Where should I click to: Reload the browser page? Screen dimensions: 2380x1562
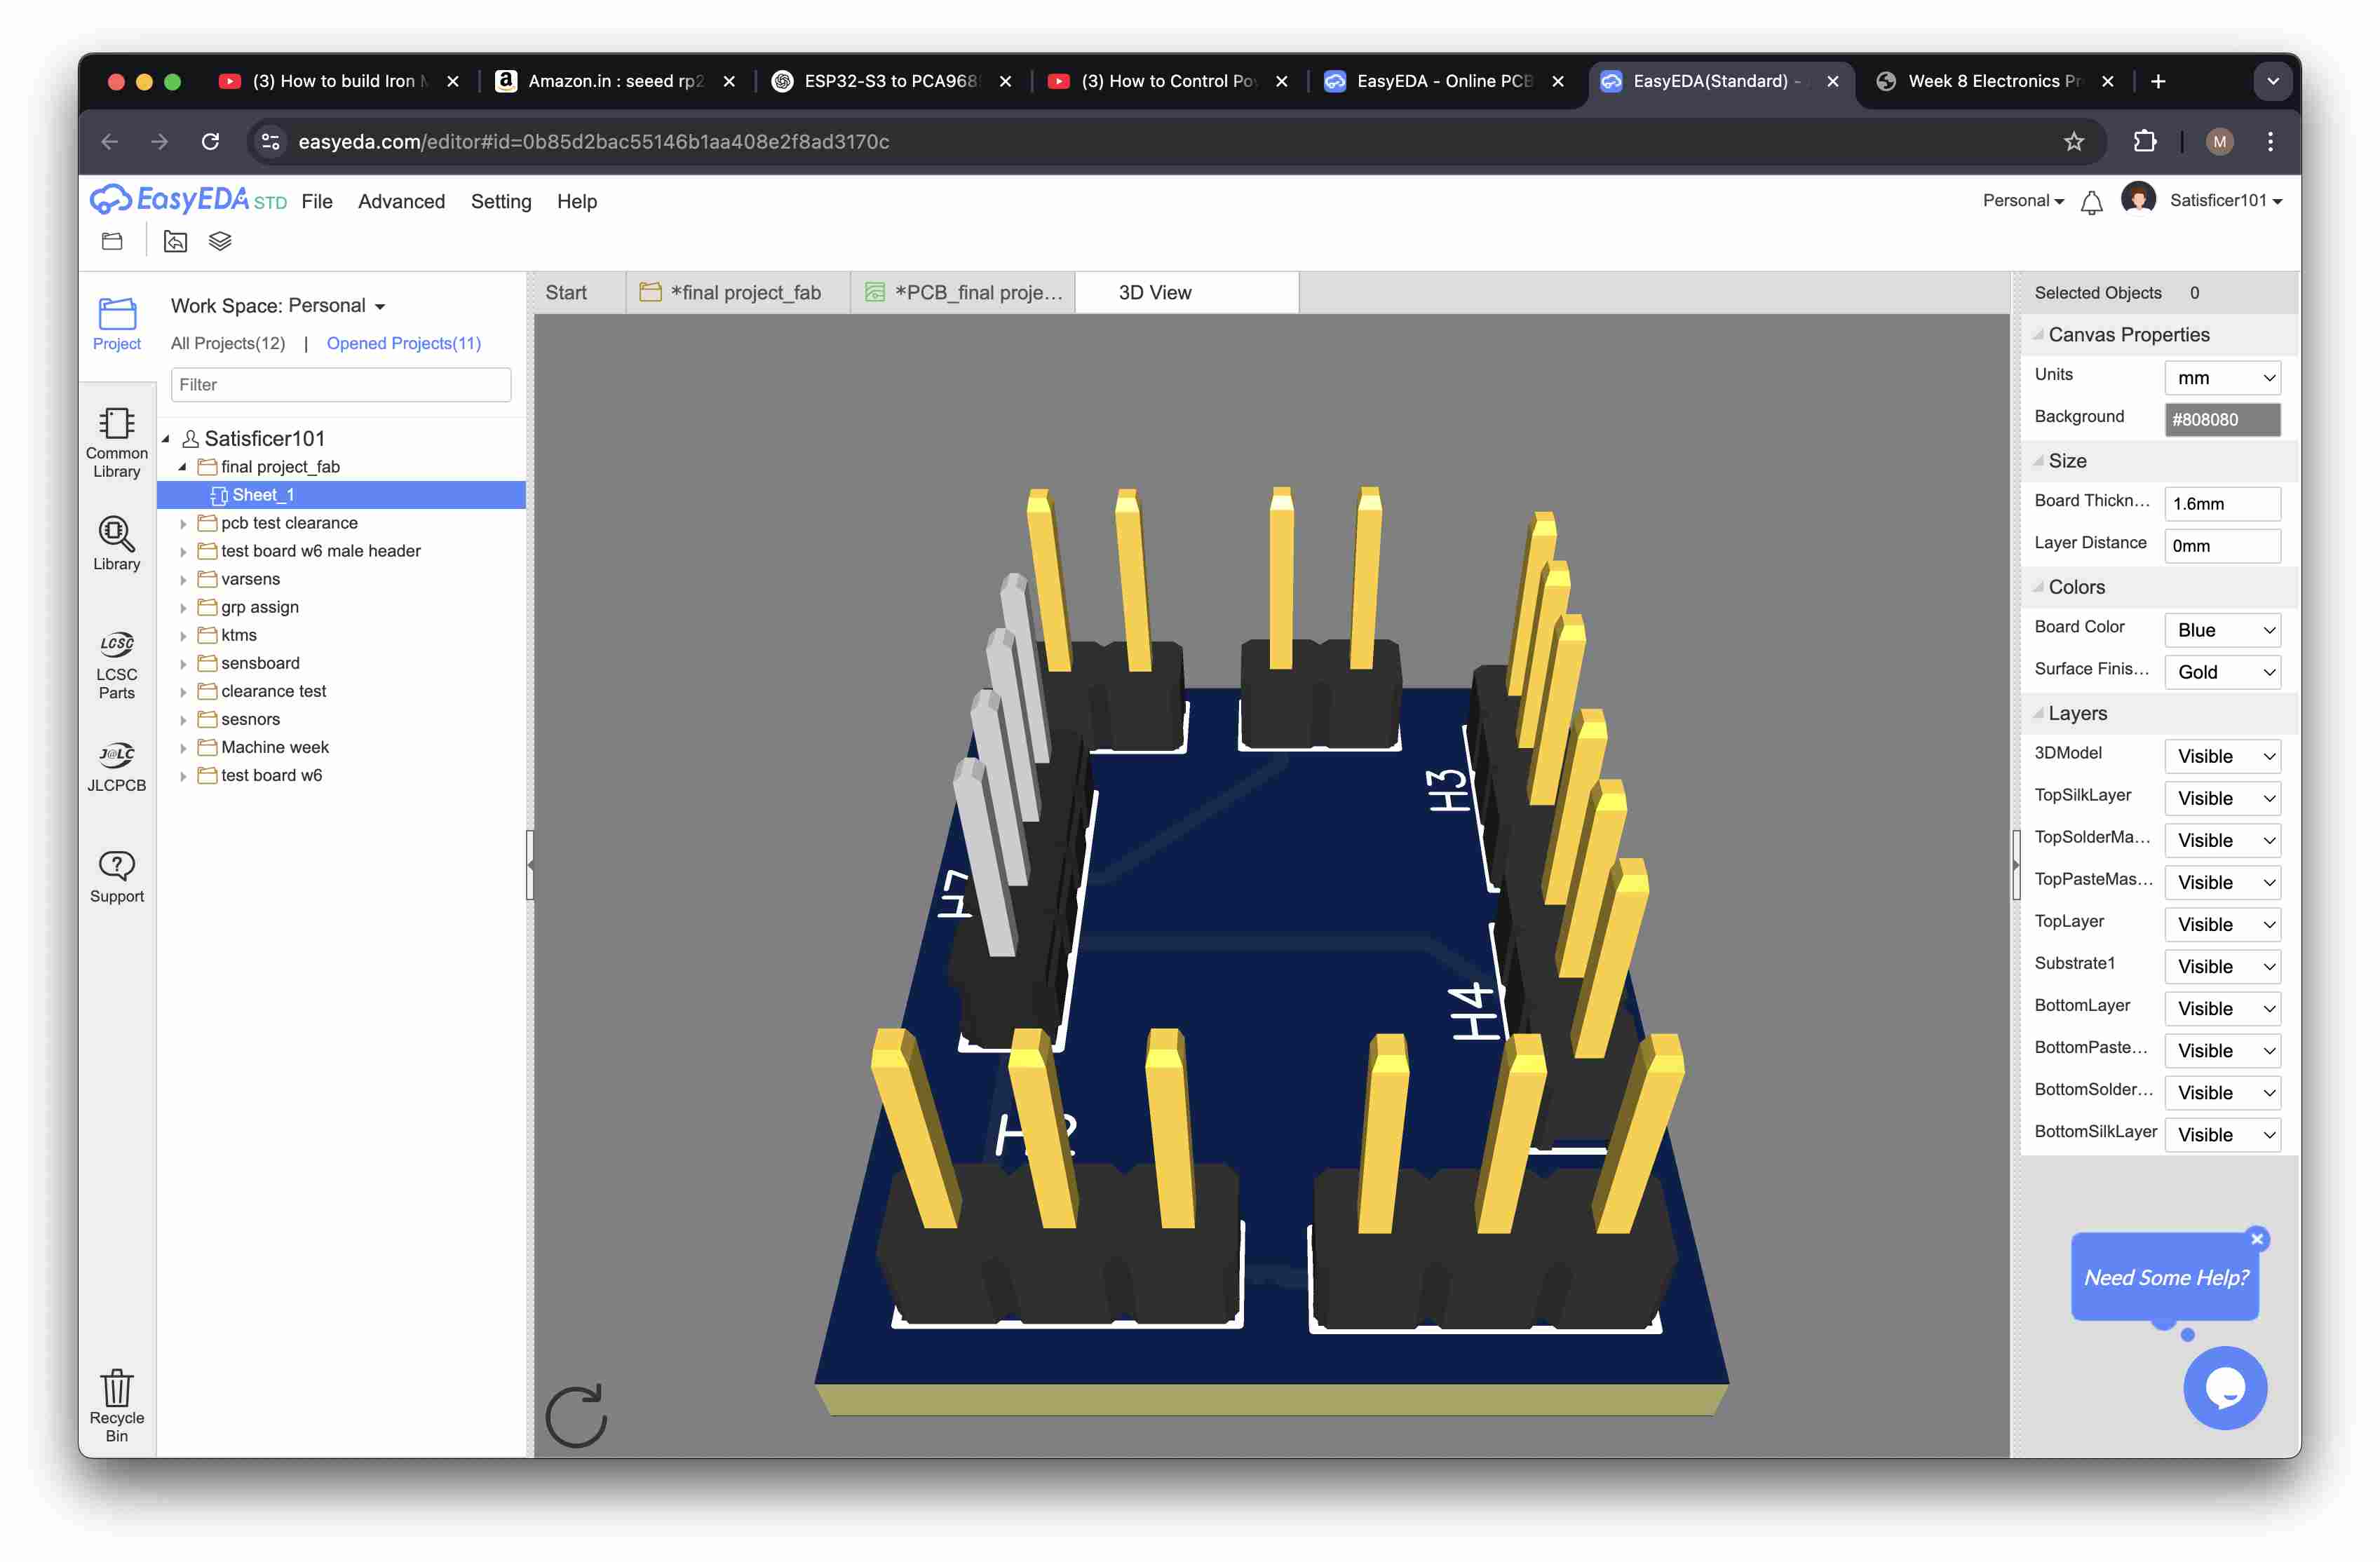(x=210, y=141)
